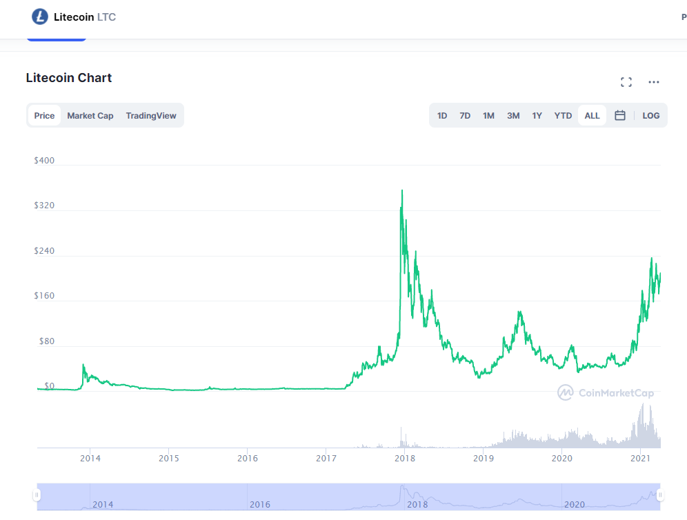Click the Litecoin logo icon
687x520 pixels.
pos(41,17)
